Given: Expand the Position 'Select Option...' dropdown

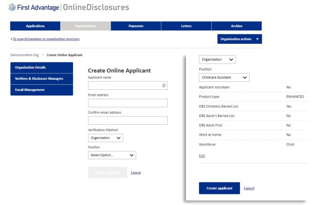Looking at the screenshot, I should click(112, 155).
